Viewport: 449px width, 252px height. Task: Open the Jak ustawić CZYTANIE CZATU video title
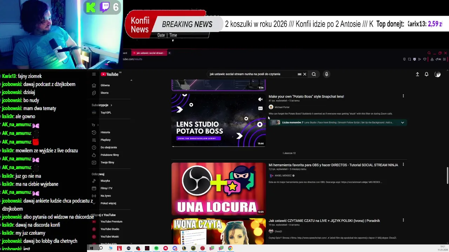[x=324, y=221]
